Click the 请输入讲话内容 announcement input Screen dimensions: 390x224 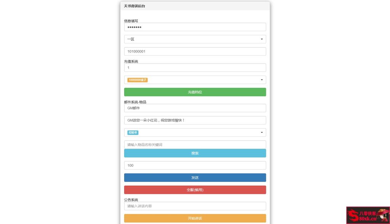click(195, 206)
